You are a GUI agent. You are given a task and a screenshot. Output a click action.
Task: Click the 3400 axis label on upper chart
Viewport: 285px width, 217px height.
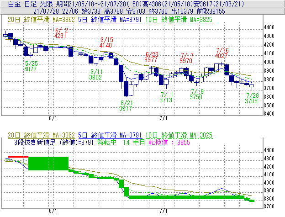269,114
